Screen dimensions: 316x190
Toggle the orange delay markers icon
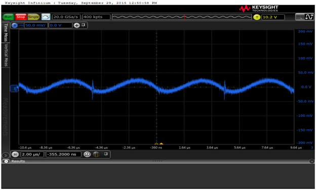[96, 155]
